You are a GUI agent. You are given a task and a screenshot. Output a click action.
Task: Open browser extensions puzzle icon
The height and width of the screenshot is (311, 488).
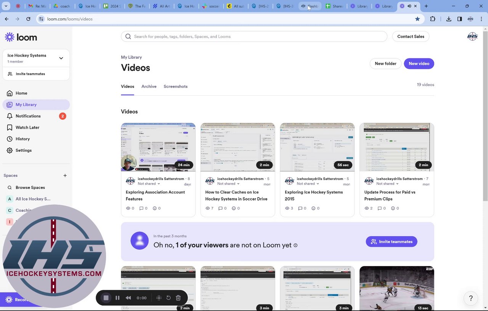pyautogui.click(x=433, y=19)
